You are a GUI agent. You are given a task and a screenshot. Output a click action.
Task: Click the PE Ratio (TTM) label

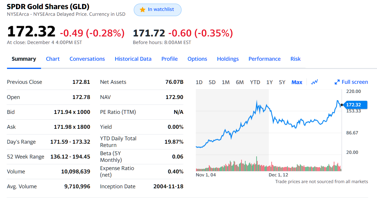tap(118, 112)
